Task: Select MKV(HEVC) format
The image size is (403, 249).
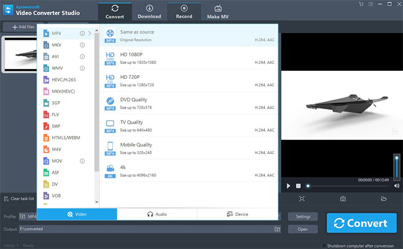Action: pos(66,91)
